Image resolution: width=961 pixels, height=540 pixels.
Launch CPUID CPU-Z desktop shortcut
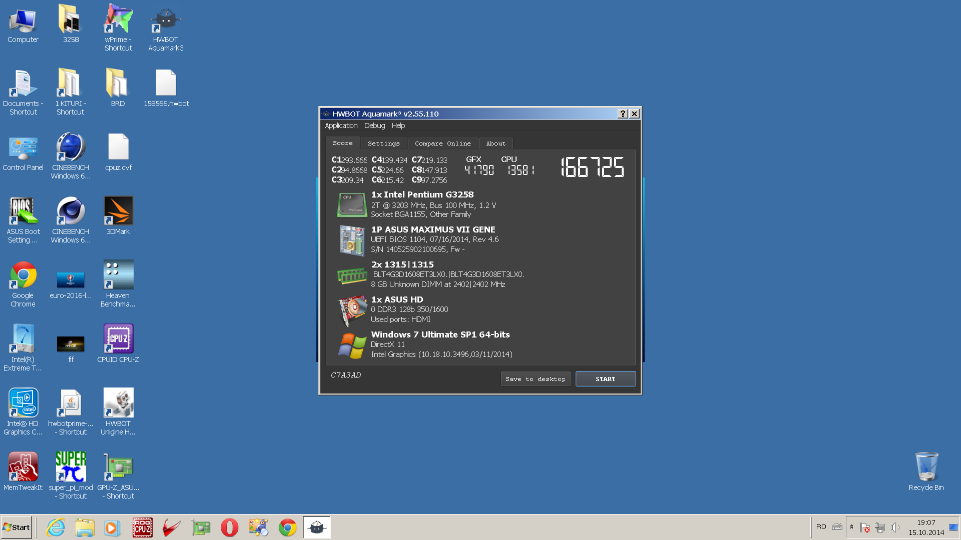[118, 344]
